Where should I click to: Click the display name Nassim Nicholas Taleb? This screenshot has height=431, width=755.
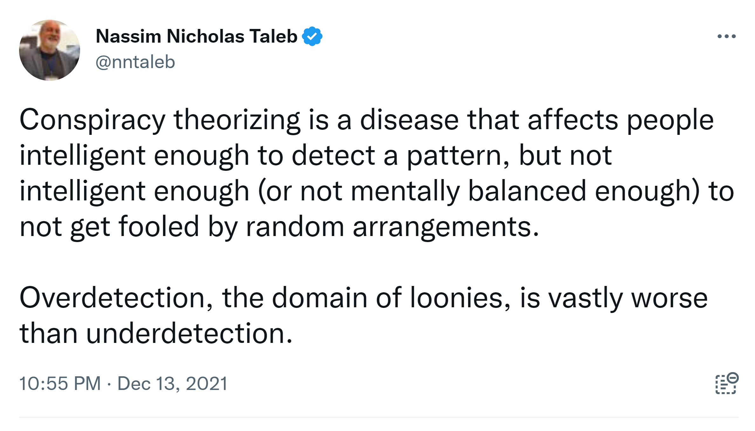click(196, 36)
